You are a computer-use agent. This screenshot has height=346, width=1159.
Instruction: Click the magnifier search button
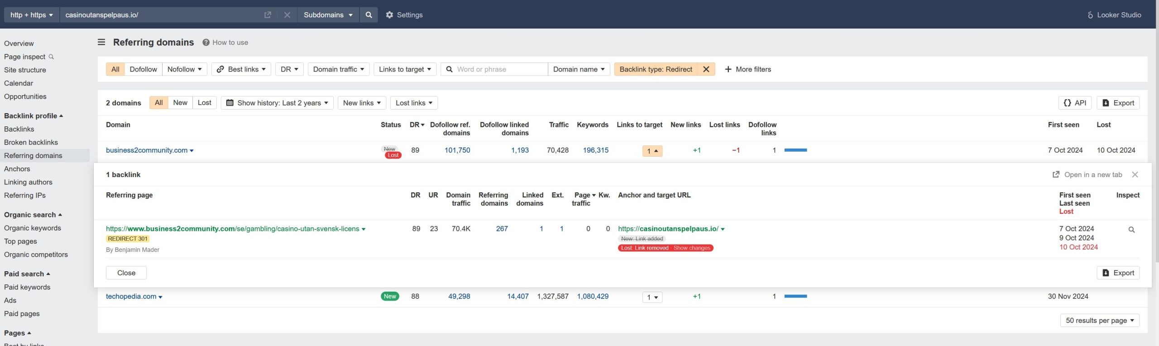coord(369,15)
